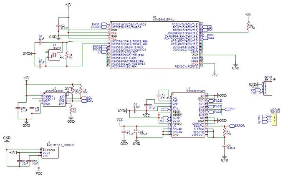Select the VCP pin label on U3

[x=175, y=104]
